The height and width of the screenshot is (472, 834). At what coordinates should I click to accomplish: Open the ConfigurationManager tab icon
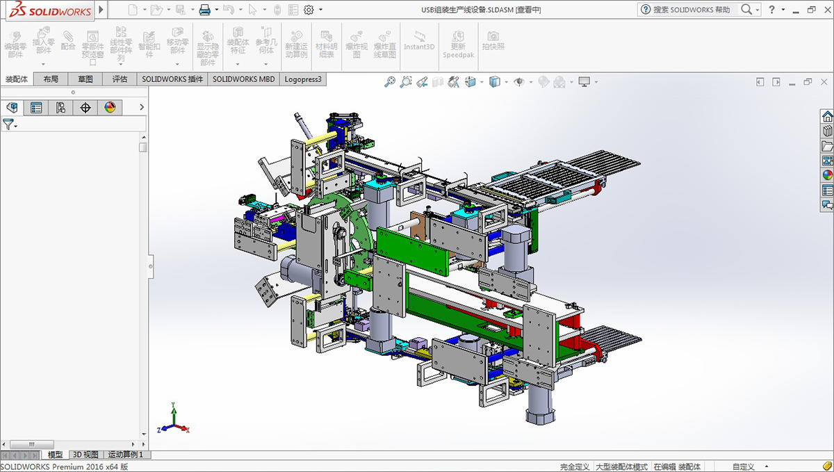tap(61, 107)
